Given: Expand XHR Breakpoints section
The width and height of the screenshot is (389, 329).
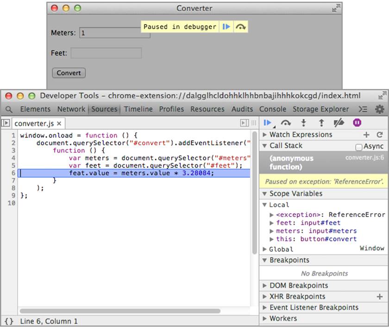Looking at the screenshot, I should pos(265,297).
